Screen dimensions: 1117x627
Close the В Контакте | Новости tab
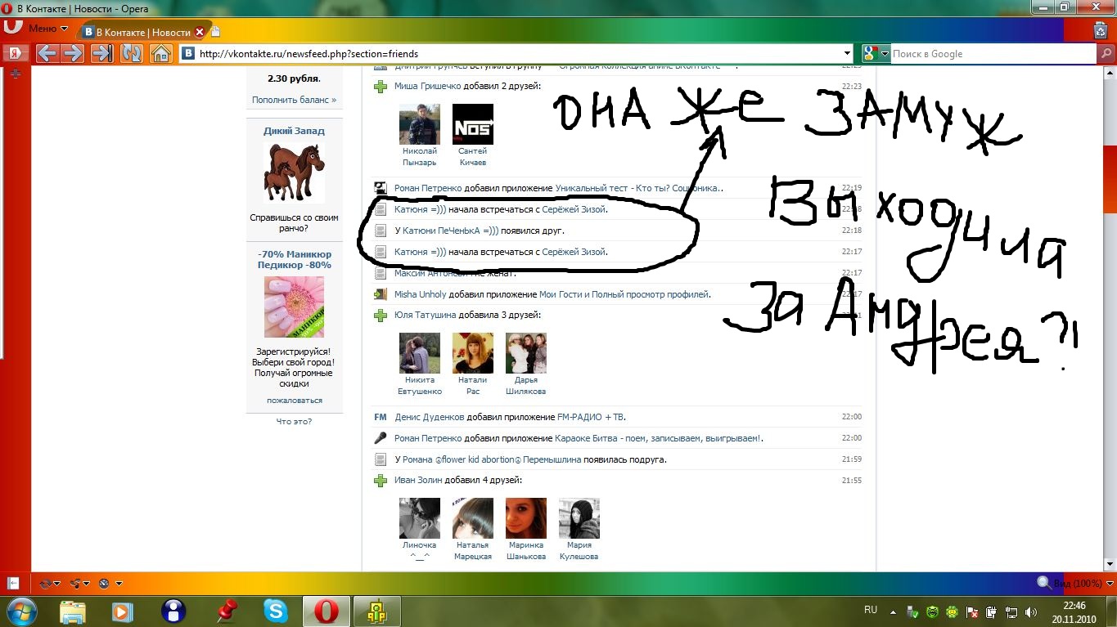[199, 33]
